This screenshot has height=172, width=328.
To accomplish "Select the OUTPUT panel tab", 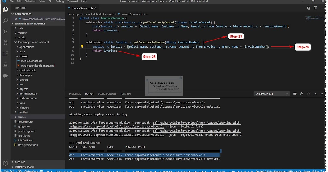I will tap(89, 94).
